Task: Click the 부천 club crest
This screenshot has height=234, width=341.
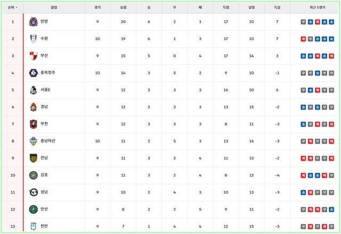Action: click(34, 124)
